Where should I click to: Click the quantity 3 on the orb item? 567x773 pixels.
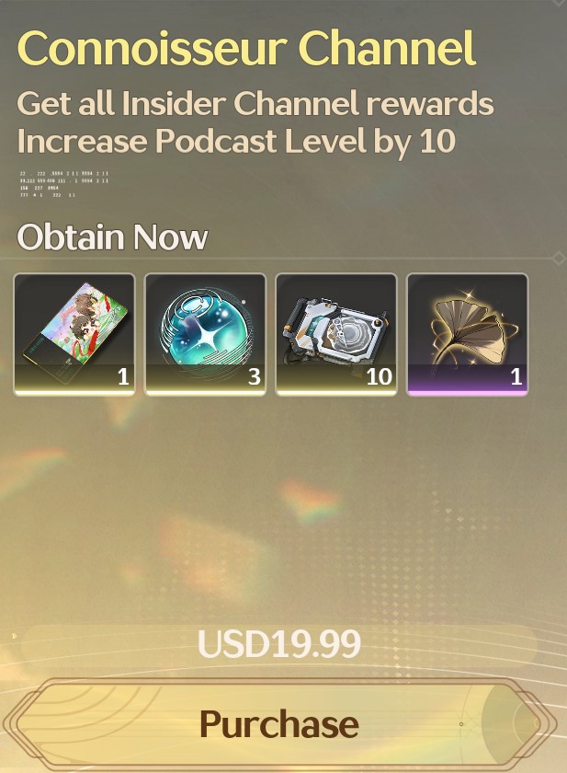click(x=254, y=376)
